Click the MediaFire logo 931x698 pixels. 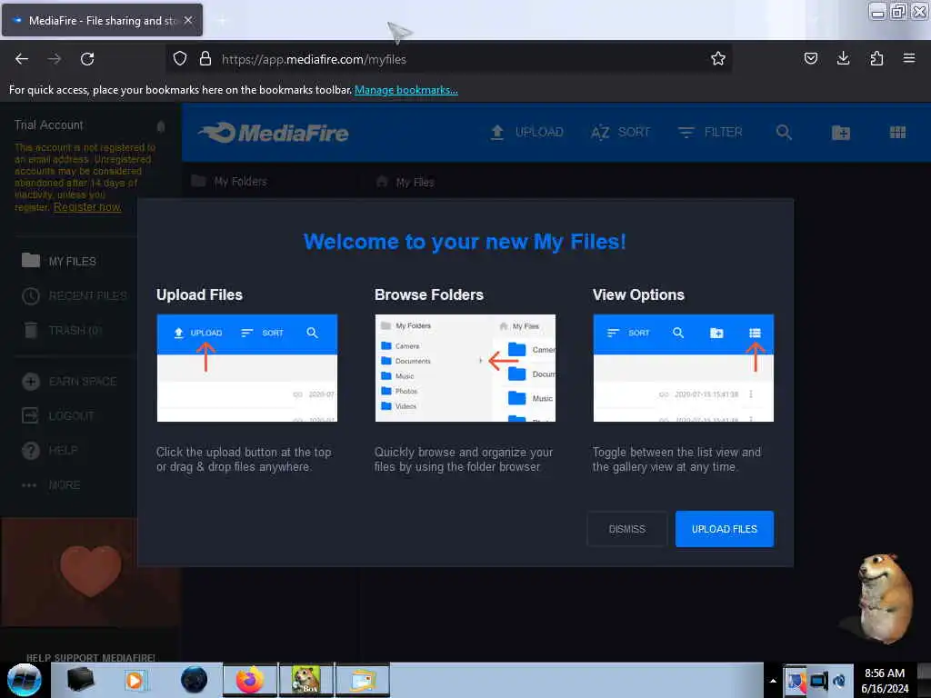pyautogui.click(x=273, y=133)
